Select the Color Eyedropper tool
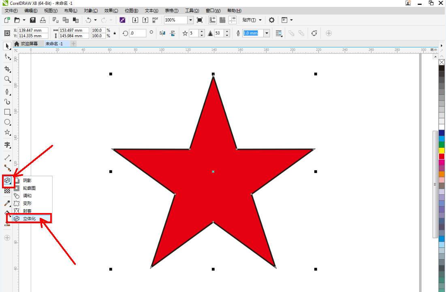Image resolution: width=446 pixels, height=292 pixels. (7, 202)
